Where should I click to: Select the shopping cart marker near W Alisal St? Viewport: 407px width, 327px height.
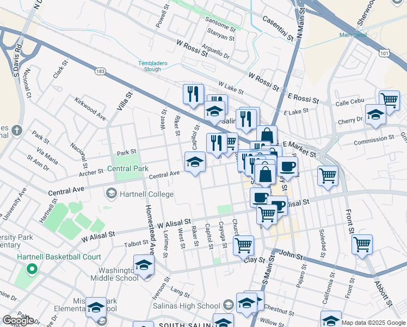pos(267,214)
